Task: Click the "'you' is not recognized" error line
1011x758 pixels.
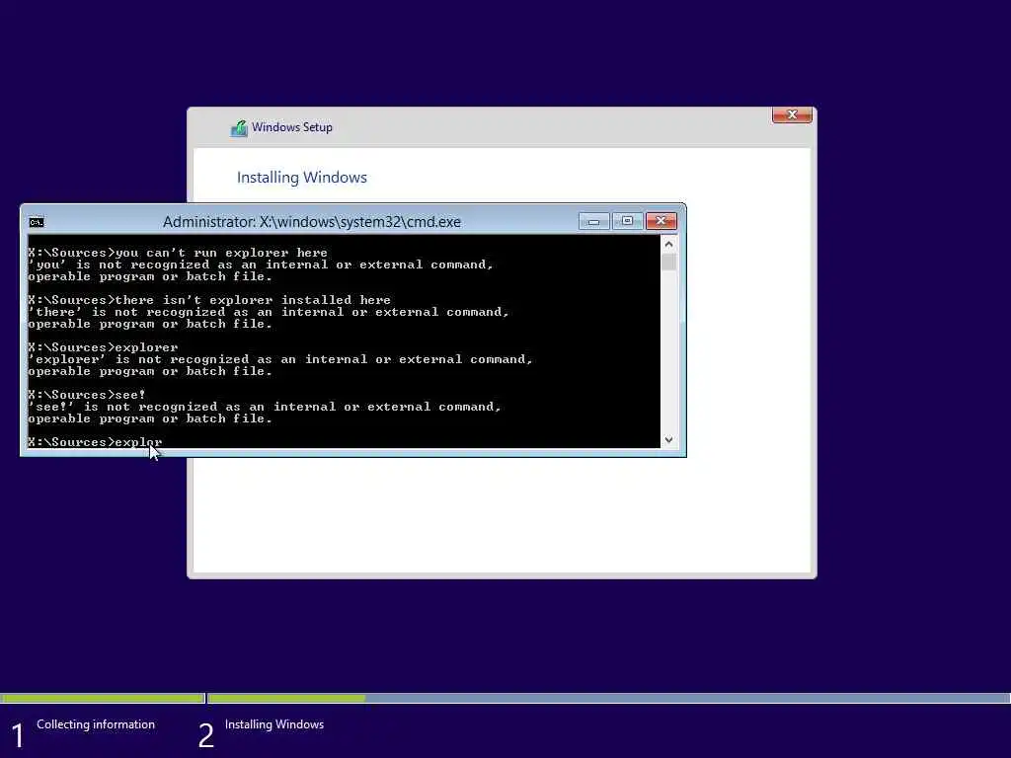Action: [x=261, y=265]
